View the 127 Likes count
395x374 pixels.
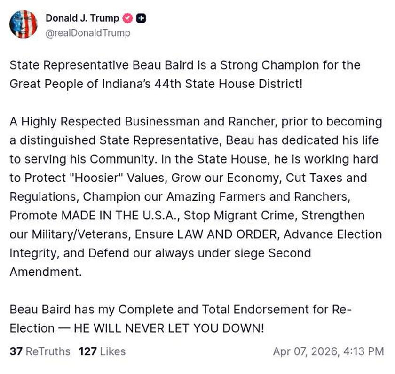102,351
